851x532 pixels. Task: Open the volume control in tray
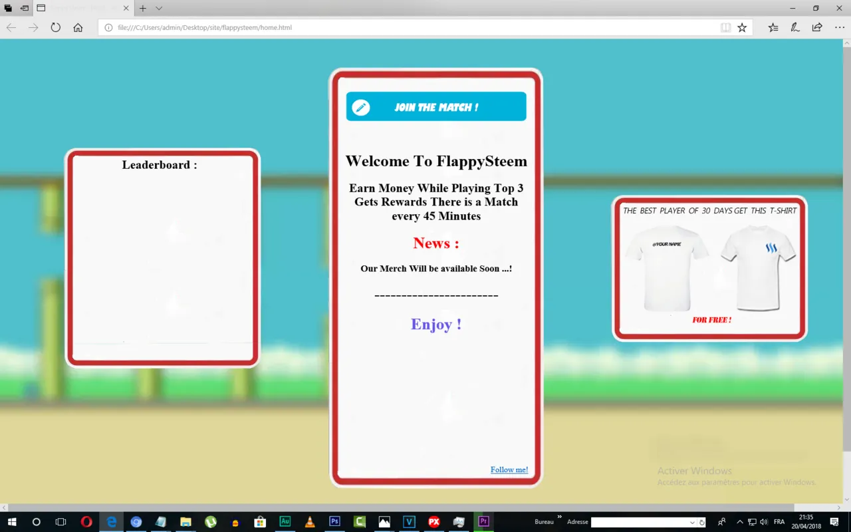coord(763,522)
